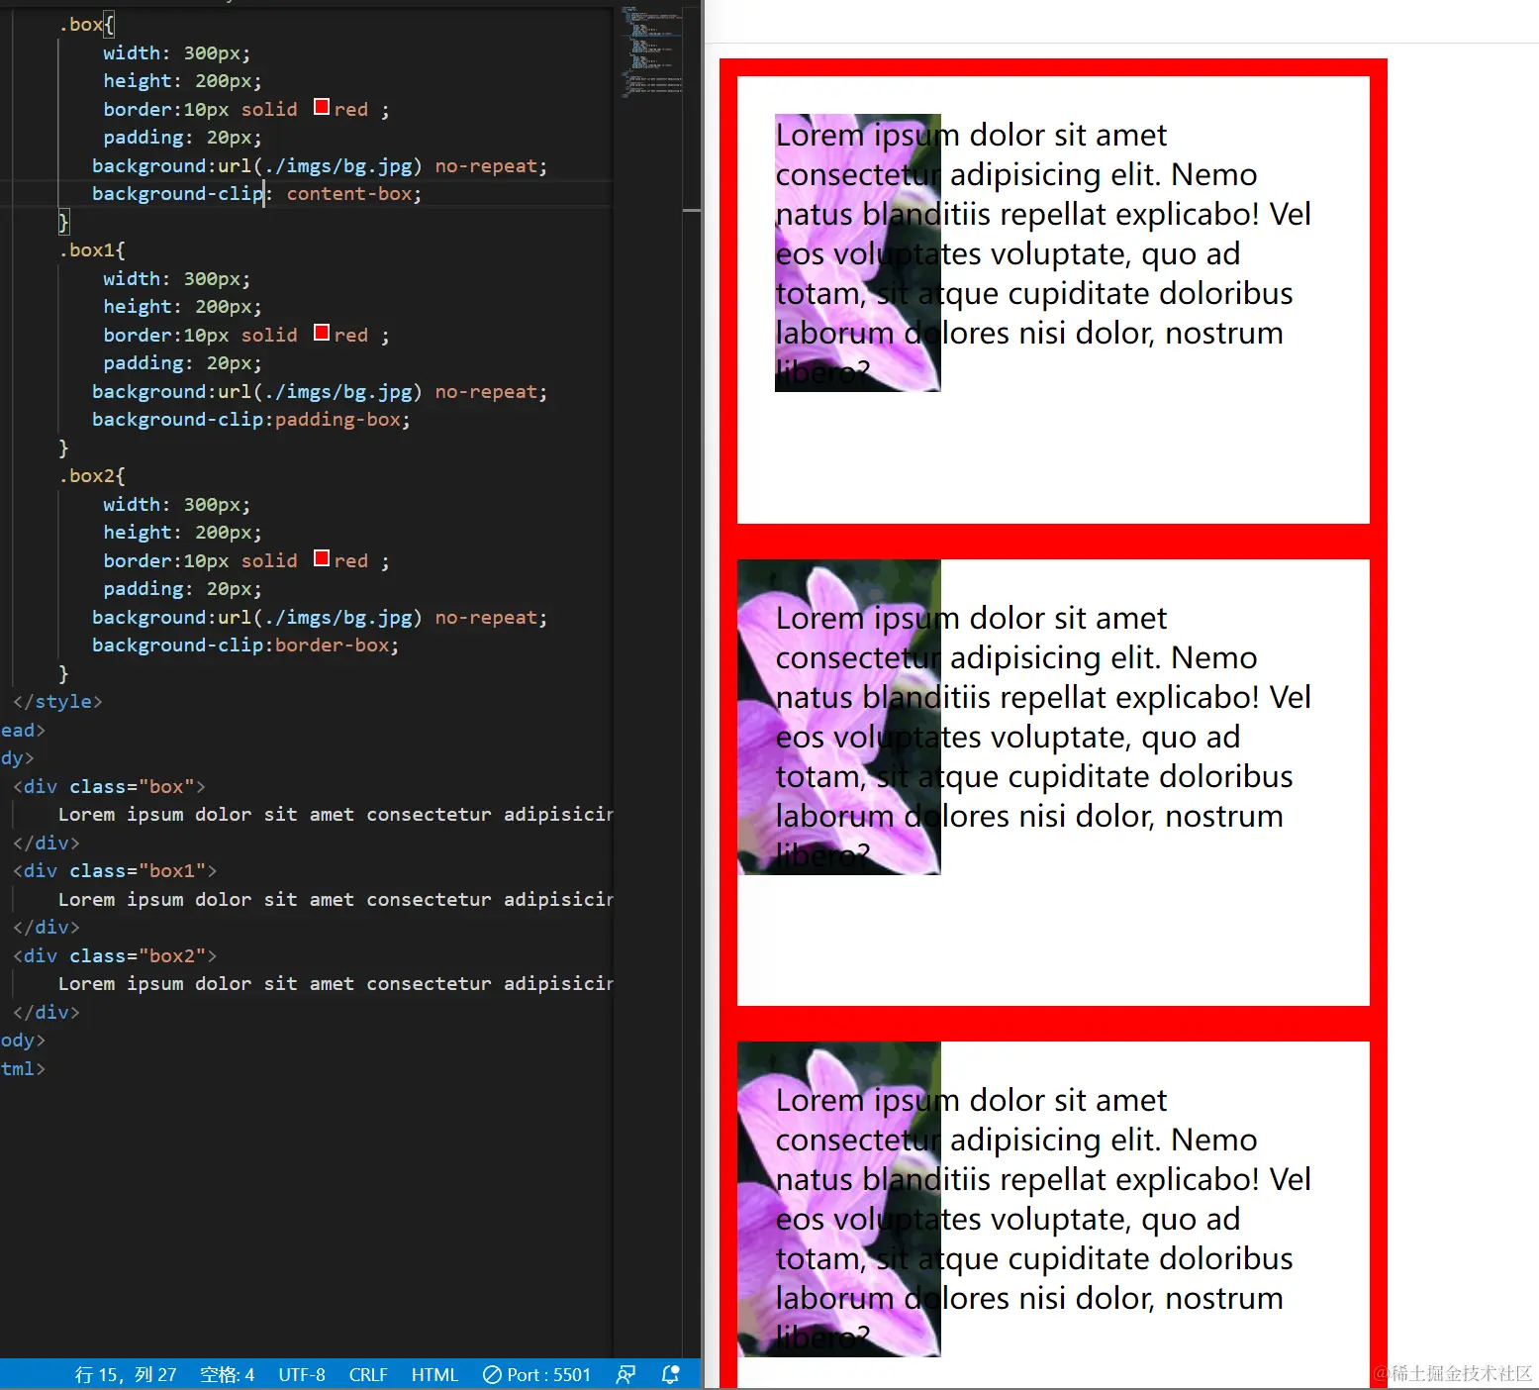Open red color swatch in .box1 rule
This screenshot has width=1539, height=1390.
point(322,333)
